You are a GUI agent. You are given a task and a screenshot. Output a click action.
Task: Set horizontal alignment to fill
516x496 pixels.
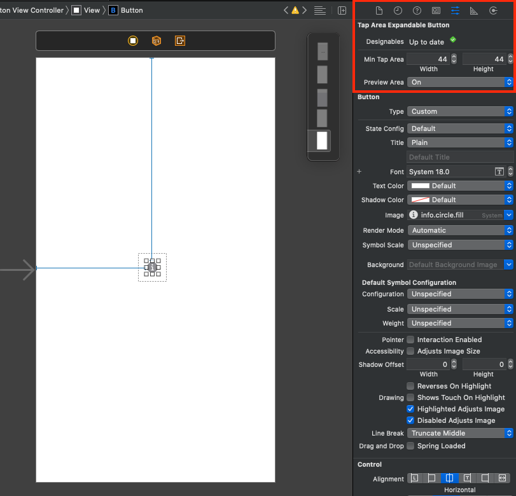click(502, 478)
